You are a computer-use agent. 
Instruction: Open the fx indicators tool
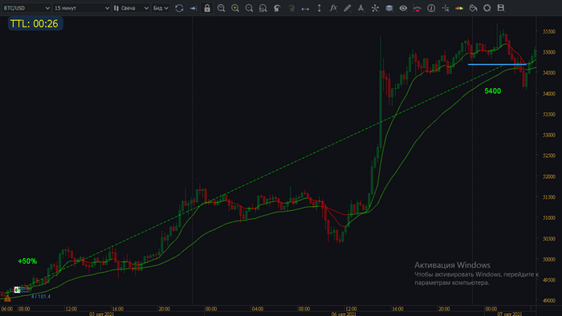pos(333,8)
